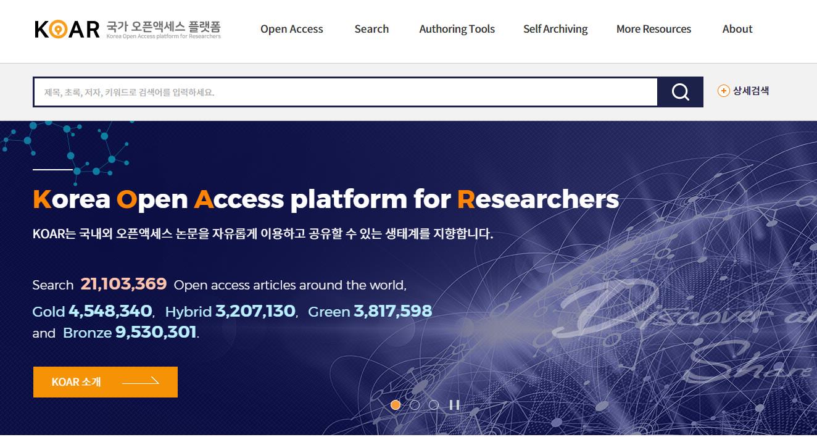Image resolution: width=817 pixels, height=437 pixels.
Task: Click the magnifying glass search button
Action: tap(680, 92)
